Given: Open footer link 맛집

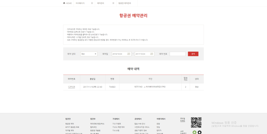Looking at the screenshot, I should [158, 127].
